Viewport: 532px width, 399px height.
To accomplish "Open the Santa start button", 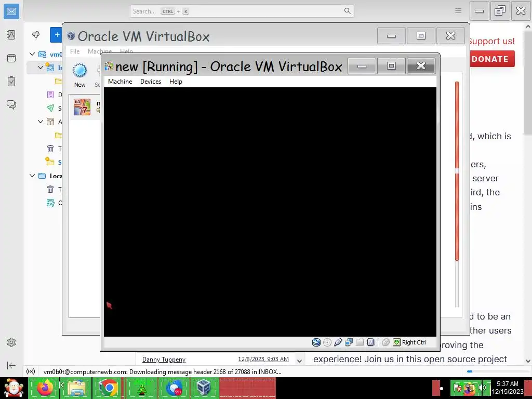I will (14, 388).
